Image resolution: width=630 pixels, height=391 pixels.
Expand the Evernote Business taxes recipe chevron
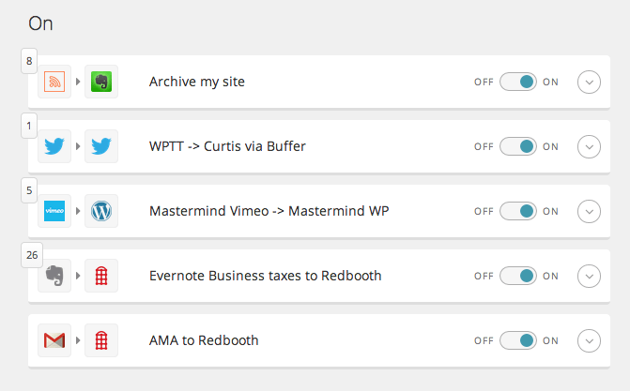(589, 276)
